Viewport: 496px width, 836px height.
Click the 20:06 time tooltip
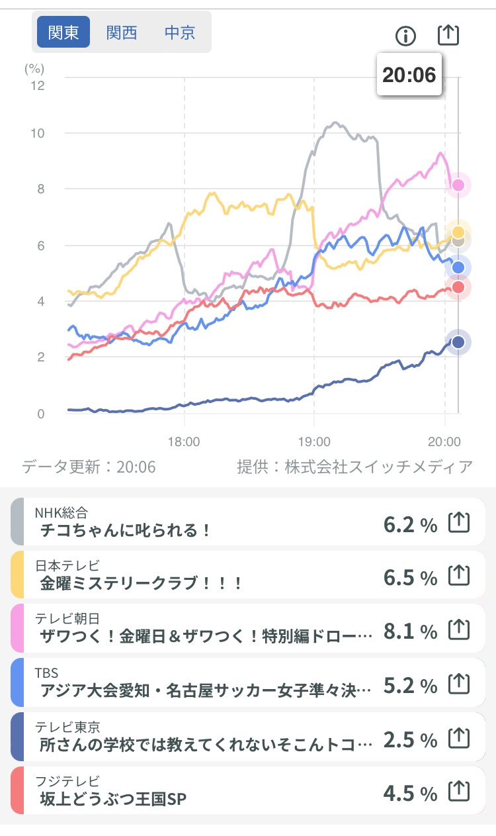point(409,75)
